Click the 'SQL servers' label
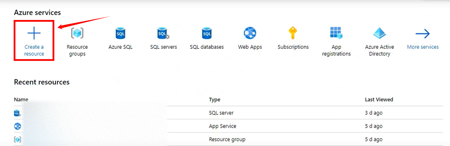450x146 pixels. (164, 47)
